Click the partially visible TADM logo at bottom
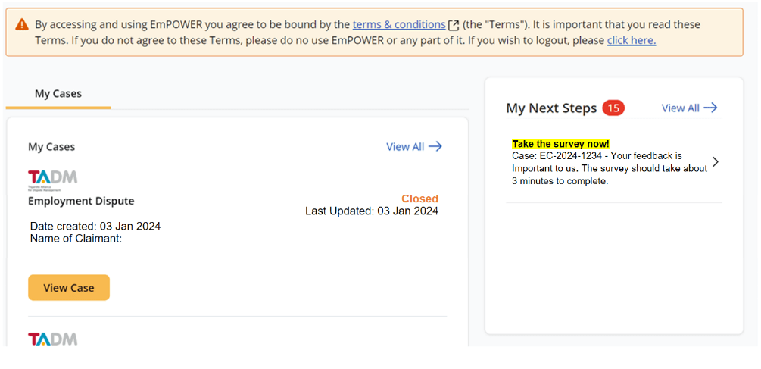 [52, 339]
